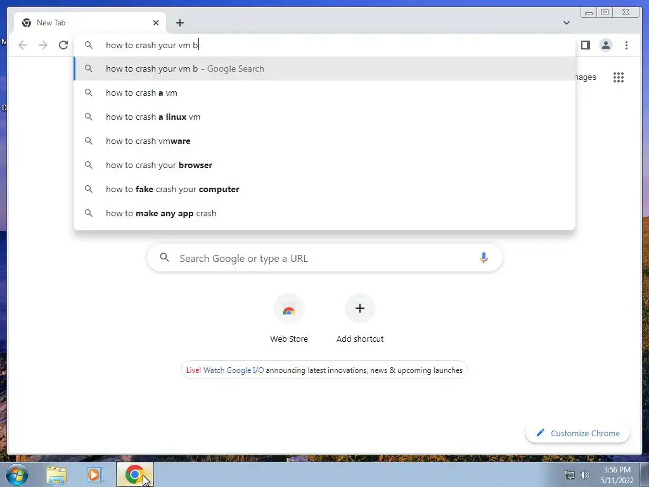Toggle the side panel icon
This screenshot has width=649, height=487.
585,45
